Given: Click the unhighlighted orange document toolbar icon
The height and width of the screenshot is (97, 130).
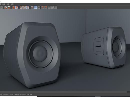Looking at the screenshot, I should pyautogui.click(x=13, y=7).
